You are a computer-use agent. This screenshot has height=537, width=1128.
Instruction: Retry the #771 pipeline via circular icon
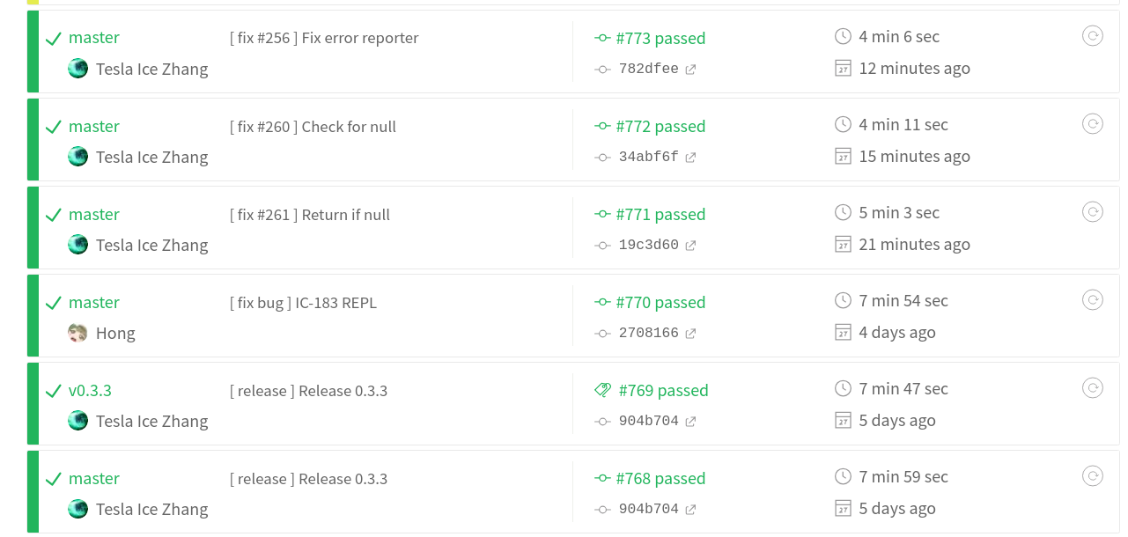click(1093, 211)
